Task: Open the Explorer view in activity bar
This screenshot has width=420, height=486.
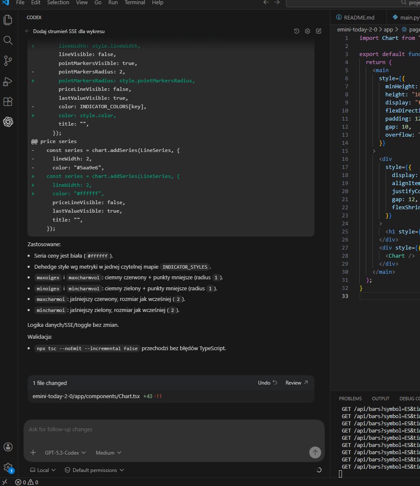Action: pyautogui.click(x=8, y=20)
